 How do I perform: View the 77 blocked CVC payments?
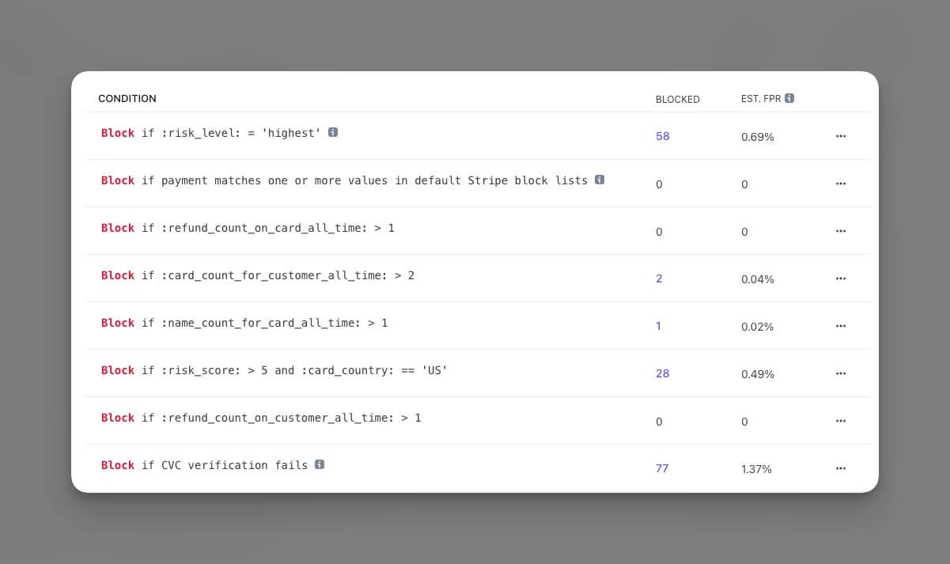click(x=662, y=468)
